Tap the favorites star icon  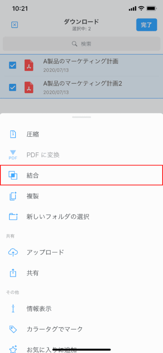pyautogui.click(x=13, y=349)
